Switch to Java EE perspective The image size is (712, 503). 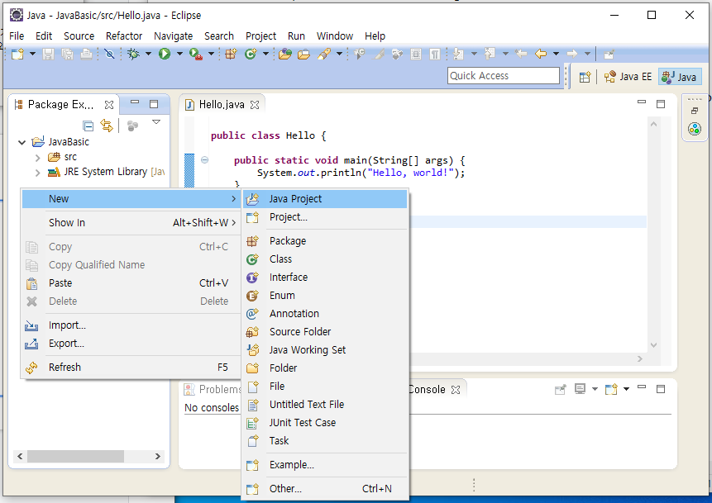coord(628,77)
